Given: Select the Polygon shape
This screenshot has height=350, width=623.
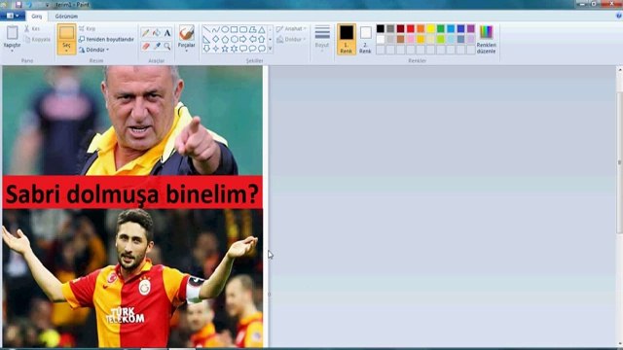Looking at the screenshot, I should pyautogui.click(x=252, y=30).
